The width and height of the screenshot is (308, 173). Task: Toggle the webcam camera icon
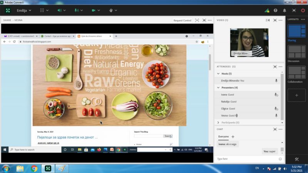tap(94, 10)
